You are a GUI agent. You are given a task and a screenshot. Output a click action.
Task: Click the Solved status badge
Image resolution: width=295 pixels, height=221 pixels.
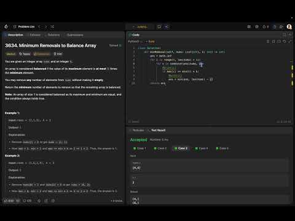click(x=116, y=45)
